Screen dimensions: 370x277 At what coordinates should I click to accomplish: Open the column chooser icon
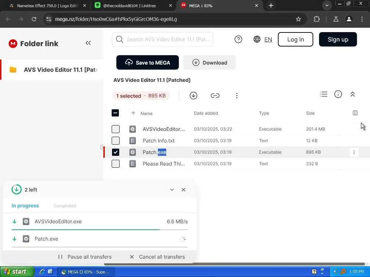(355, 113)
